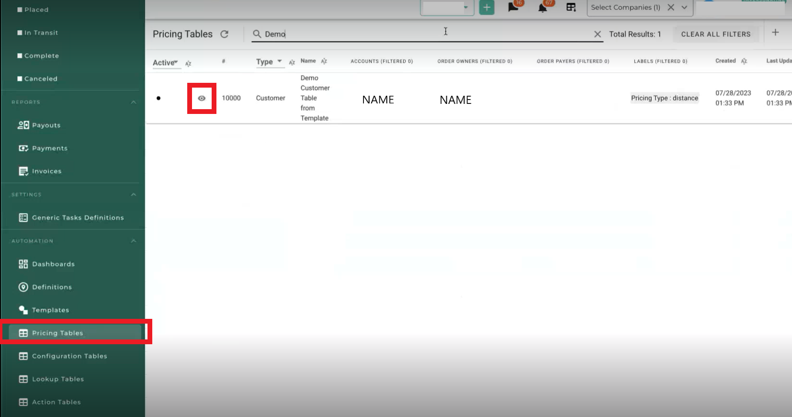The image size is (792, 417).
Task: Open Action Tables in sidebar
Action: pyautogui.click(x=57, y=402)
